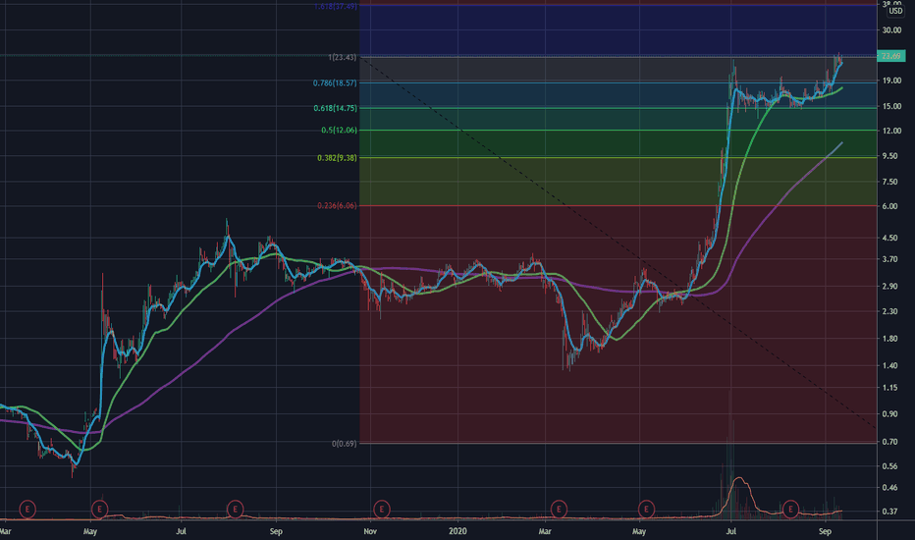Image resolution: width=915 pixels, height=540 pixels.
Task: Select the 0.382(9.38) Fibonacci level label
Action: [337, 158]
